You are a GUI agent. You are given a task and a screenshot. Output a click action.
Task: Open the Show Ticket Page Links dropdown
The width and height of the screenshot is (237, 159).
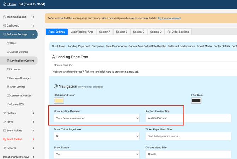pos(97,136)
